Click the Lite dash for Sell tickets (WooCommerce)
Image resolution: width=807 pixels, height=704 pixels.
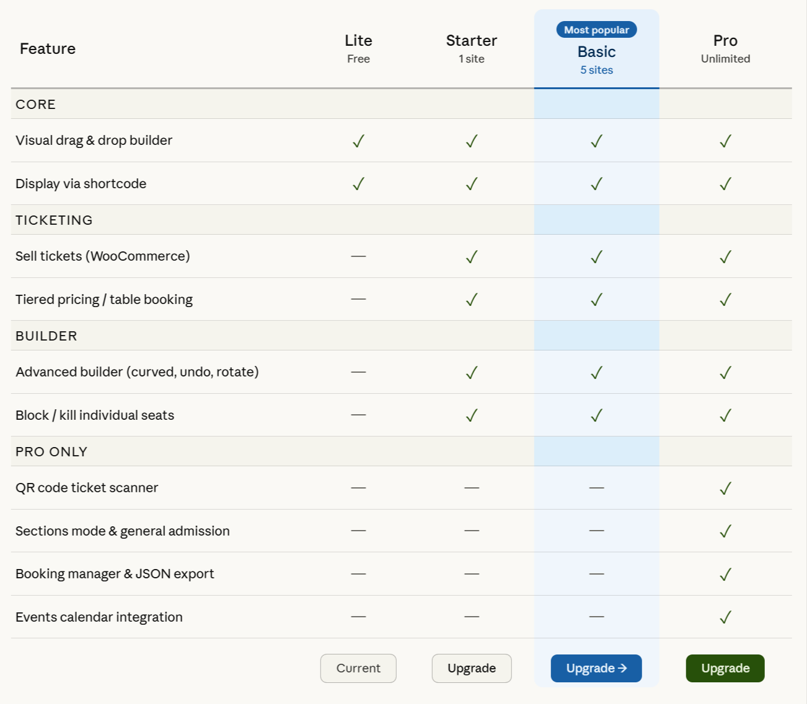[358, 256]
